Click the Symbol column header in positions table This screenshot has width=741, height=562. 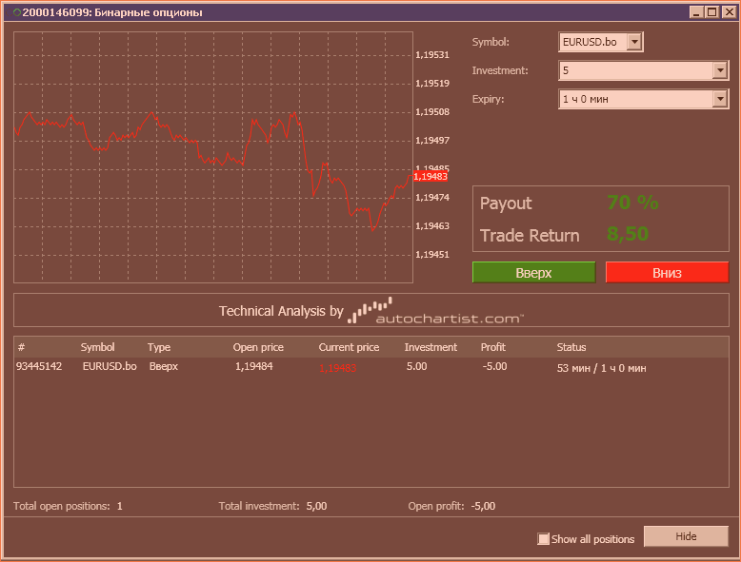coord(97,347)
